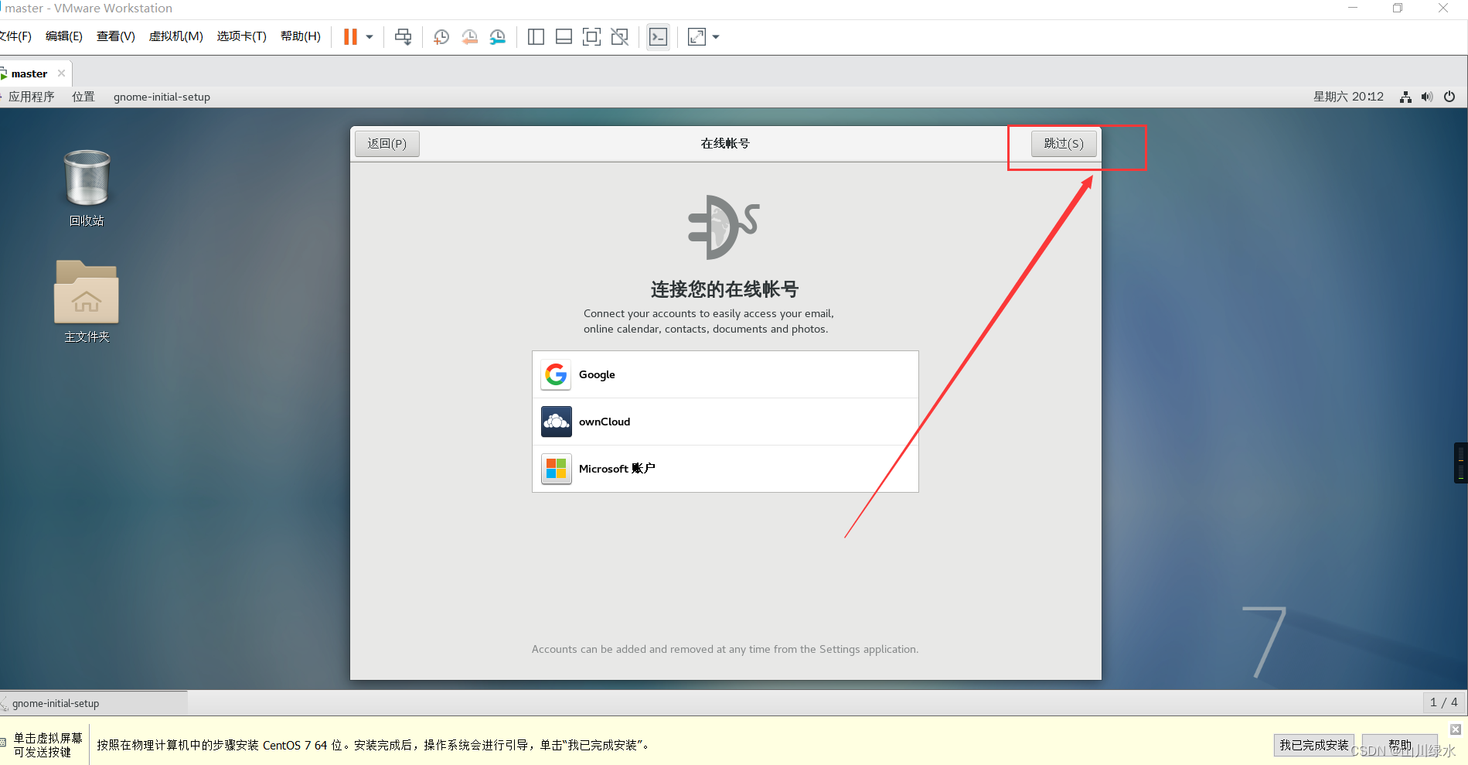
Task: Send Ctrl+Alt+Del to the guest
Action: point(403,36)
